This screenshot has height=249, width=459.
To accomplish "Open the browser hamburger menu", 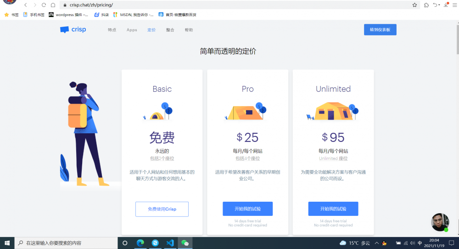I will pyautogui.click(x=454, y=5).
